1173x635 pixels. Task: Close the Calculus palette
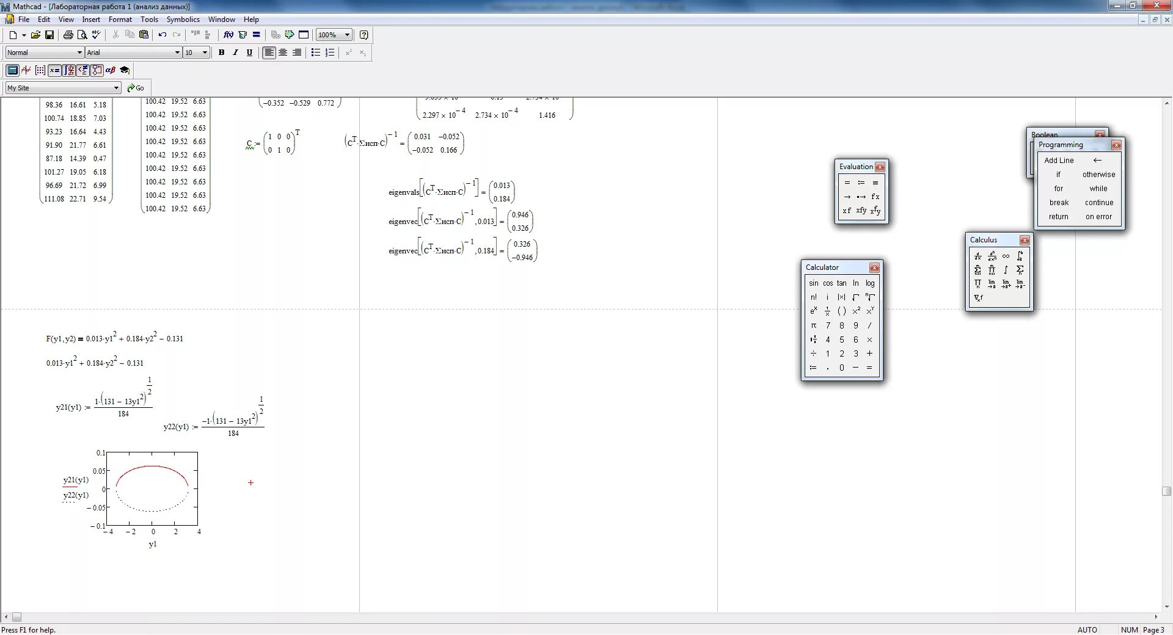pos(1025,240)
